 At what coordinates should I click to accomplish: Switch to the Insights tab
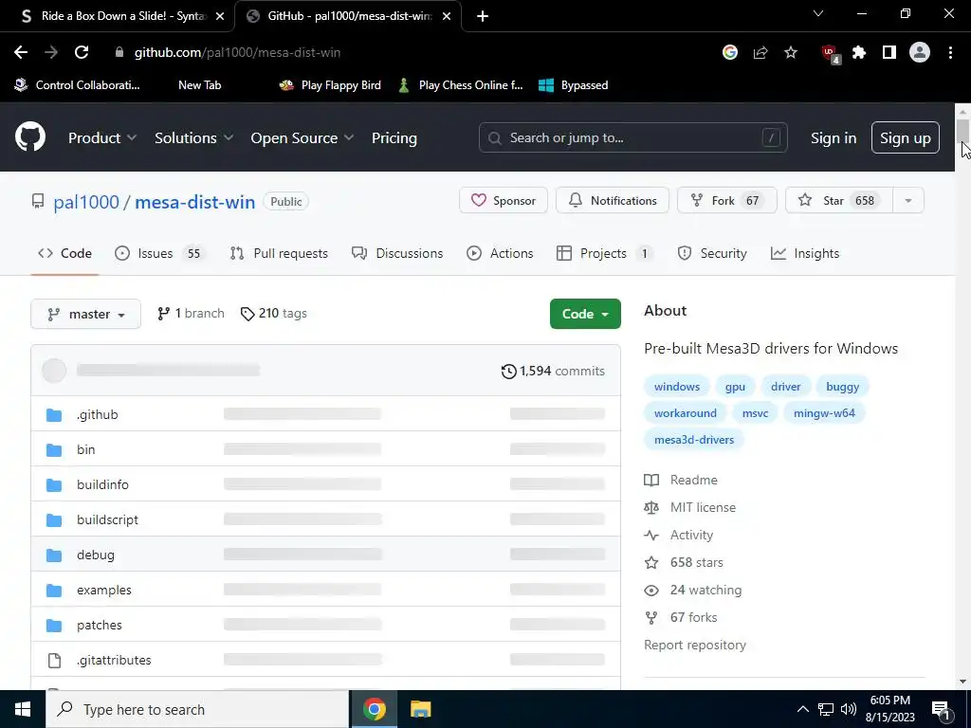click(805, 253)
